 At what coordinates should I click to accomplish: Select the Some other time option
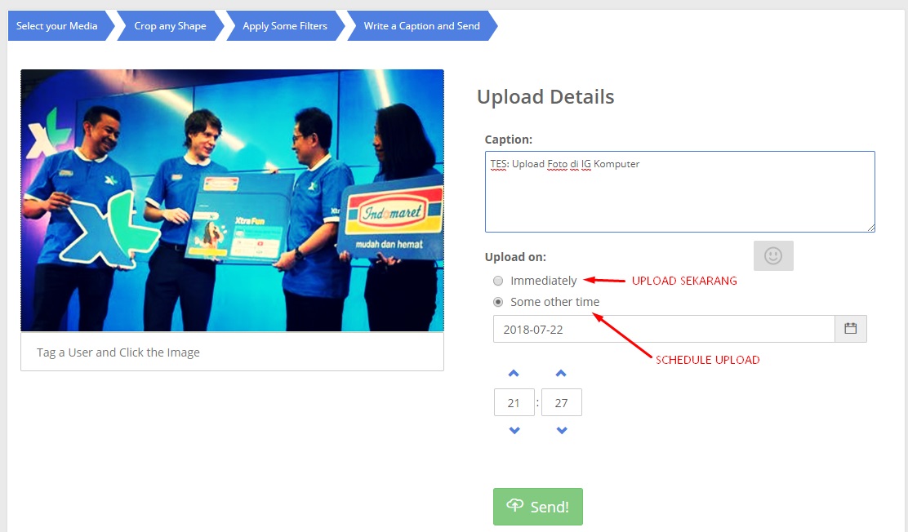click(x=498, y=302)
